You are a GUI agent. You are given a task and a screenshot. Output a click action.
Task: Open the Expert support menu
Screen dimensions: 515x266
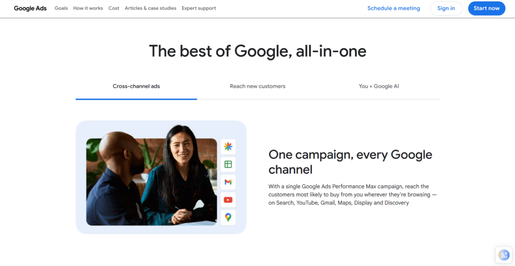(199, 8)
